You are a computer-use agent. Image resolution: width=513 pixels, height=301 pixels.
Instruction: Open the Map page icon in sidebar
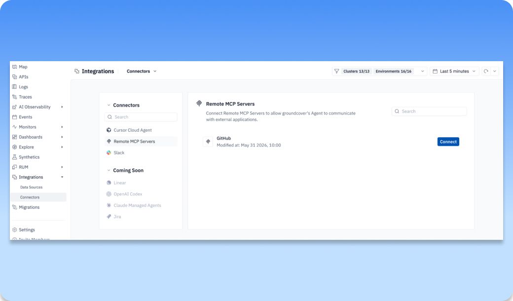click(x=14, y=67)
